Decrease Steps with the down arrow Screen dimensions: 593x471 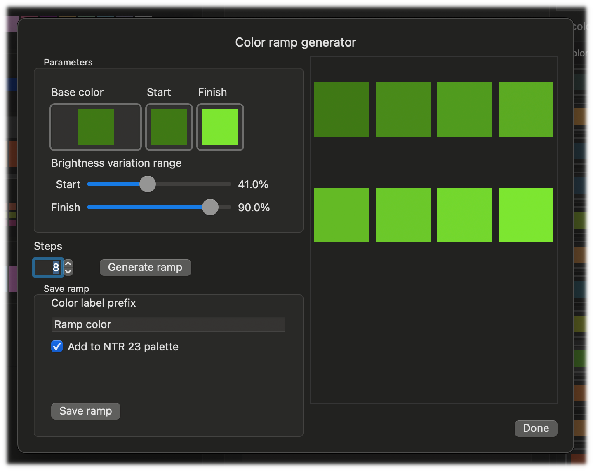69,272
